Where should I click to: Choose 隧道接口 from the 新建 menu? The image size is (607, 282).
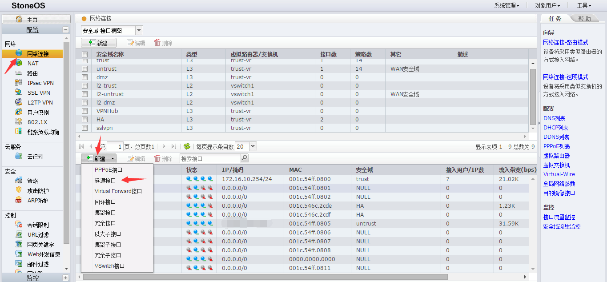pyautogui.click(x=117, y=181)
